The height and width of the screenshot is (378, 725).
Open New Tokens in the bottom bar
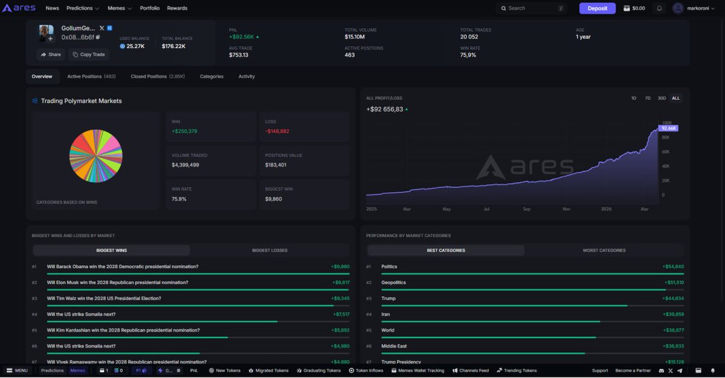225,371
